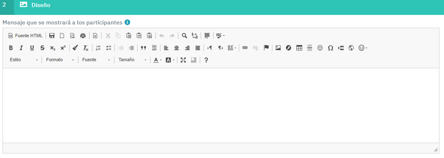Screen dimensions: 444x158
Task: Click Paste as plain text icon
Action: [139, 36]
